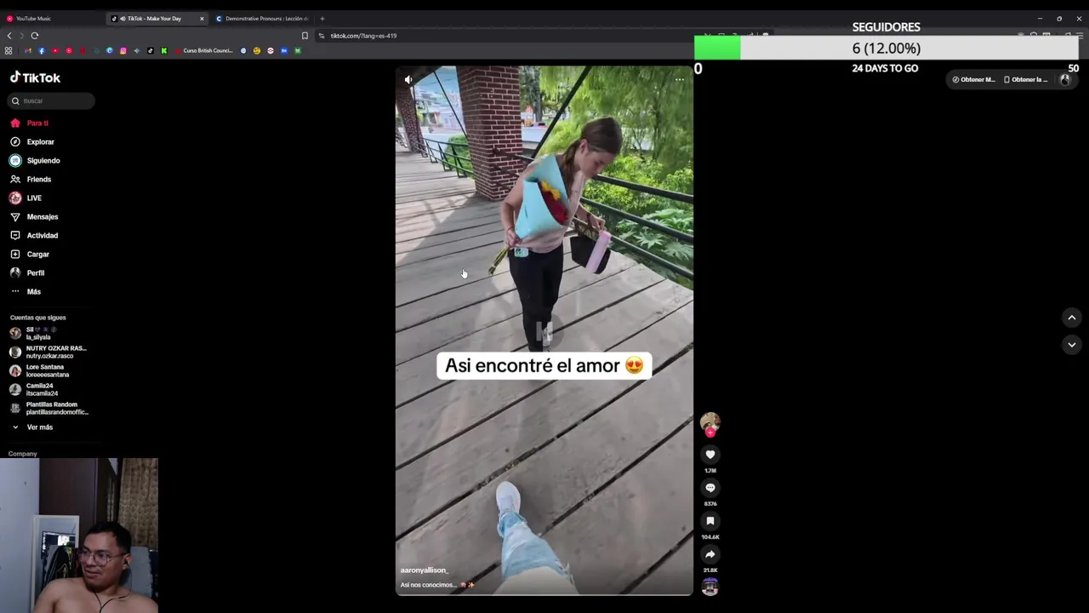Click the caption 'Así nos conocimos...'
This screenshot has width=1089, height=613.
[x=437, y=585]
